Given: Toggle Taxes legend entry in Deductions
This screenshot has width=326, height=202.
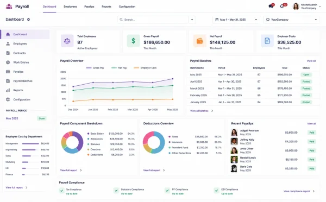Looking at the screenshot, I should coord(173,136).
